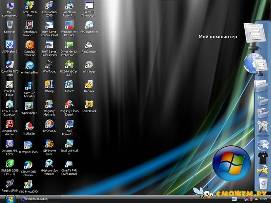This screenshot has height=203, width=271.
Task: Launch GIF Movie Gear
Action: tap(49, 144)
